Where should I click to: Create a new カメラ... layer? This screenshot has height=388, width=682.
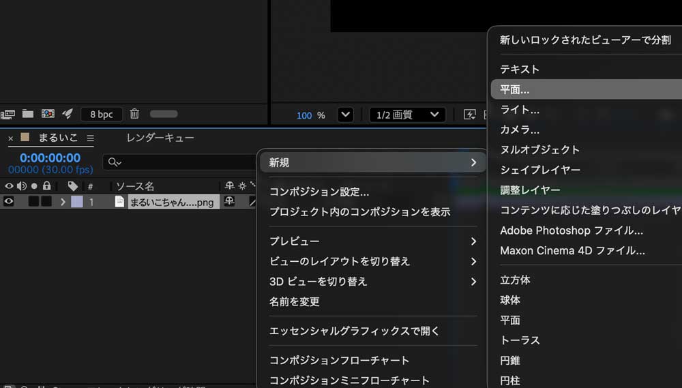click(519, 130)
